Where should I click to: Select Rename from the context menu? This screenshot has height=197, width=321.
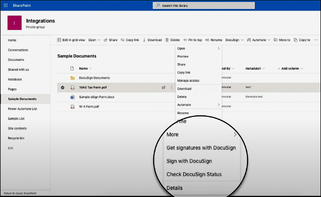coord(183,113)
